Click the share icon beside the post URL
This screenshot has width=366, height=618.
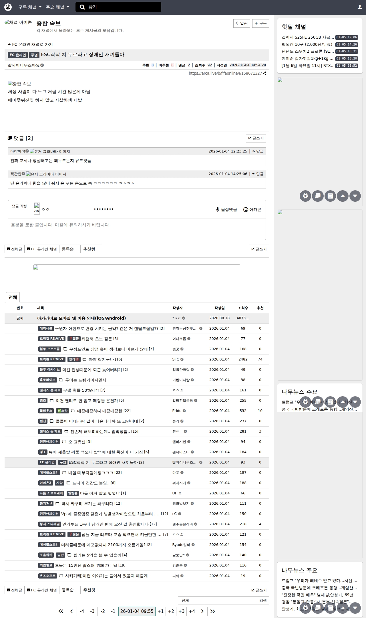click(264, 73)
